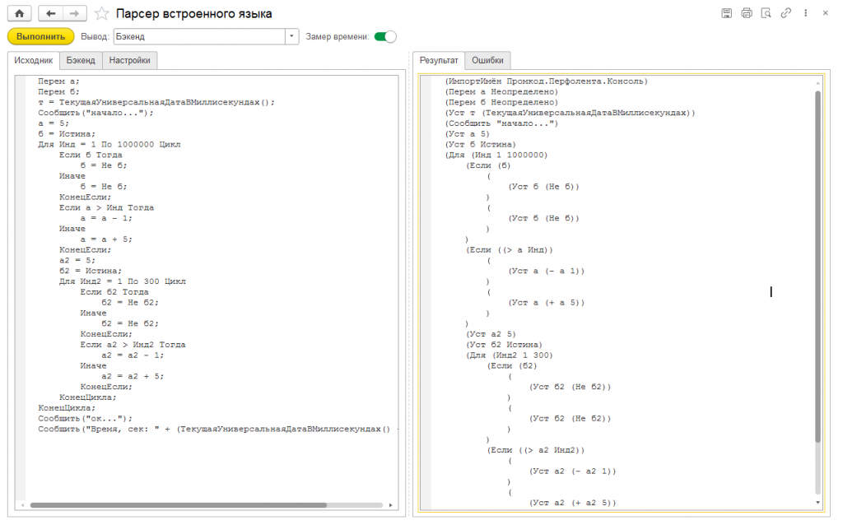Select the Результат tab
Image resolution: width=843 pixels, height=525 pixels.
439,60
